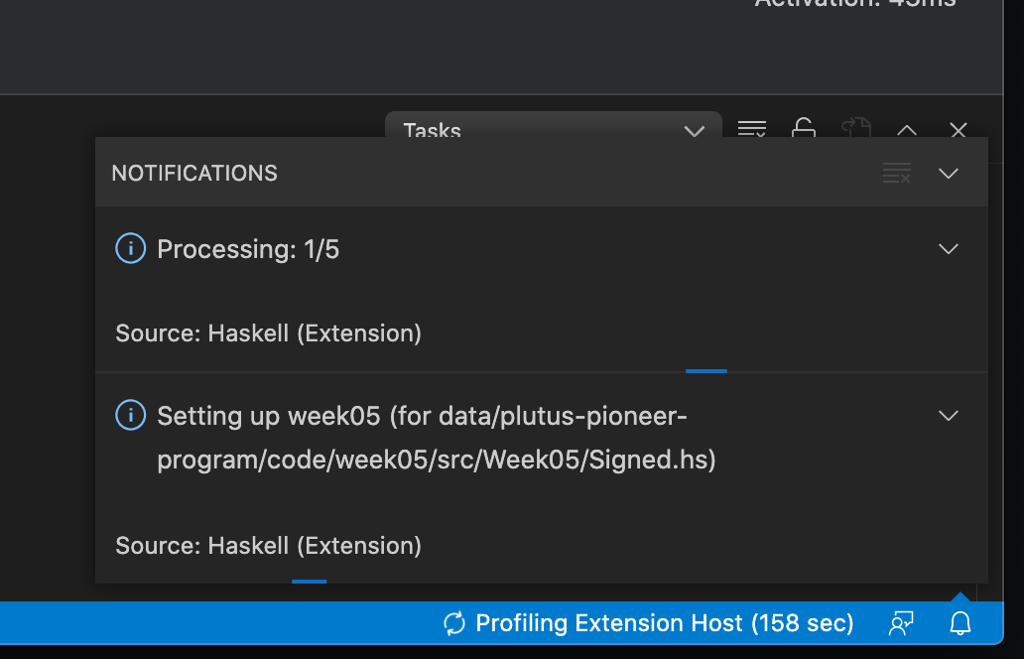Clear all notifications
The width and height of the screenshot is (1024, 659).
coord(897,174)
